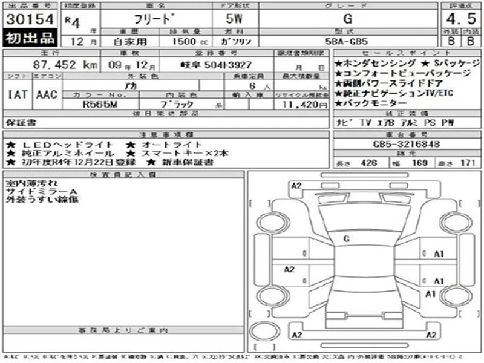Click the G mark on the windshield diagram
The image size is (484, 363).
click(x=346, y=238)
